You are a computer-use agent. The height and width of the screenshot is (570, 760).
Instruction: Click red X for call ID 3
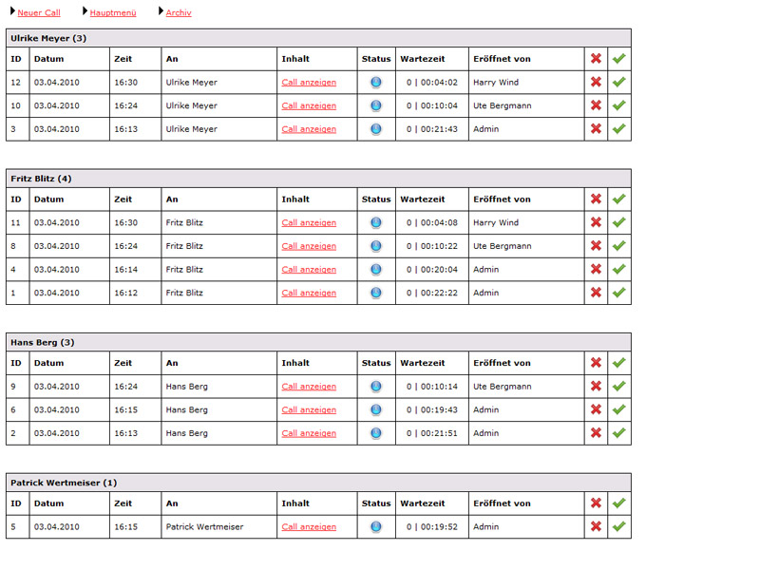597,128
